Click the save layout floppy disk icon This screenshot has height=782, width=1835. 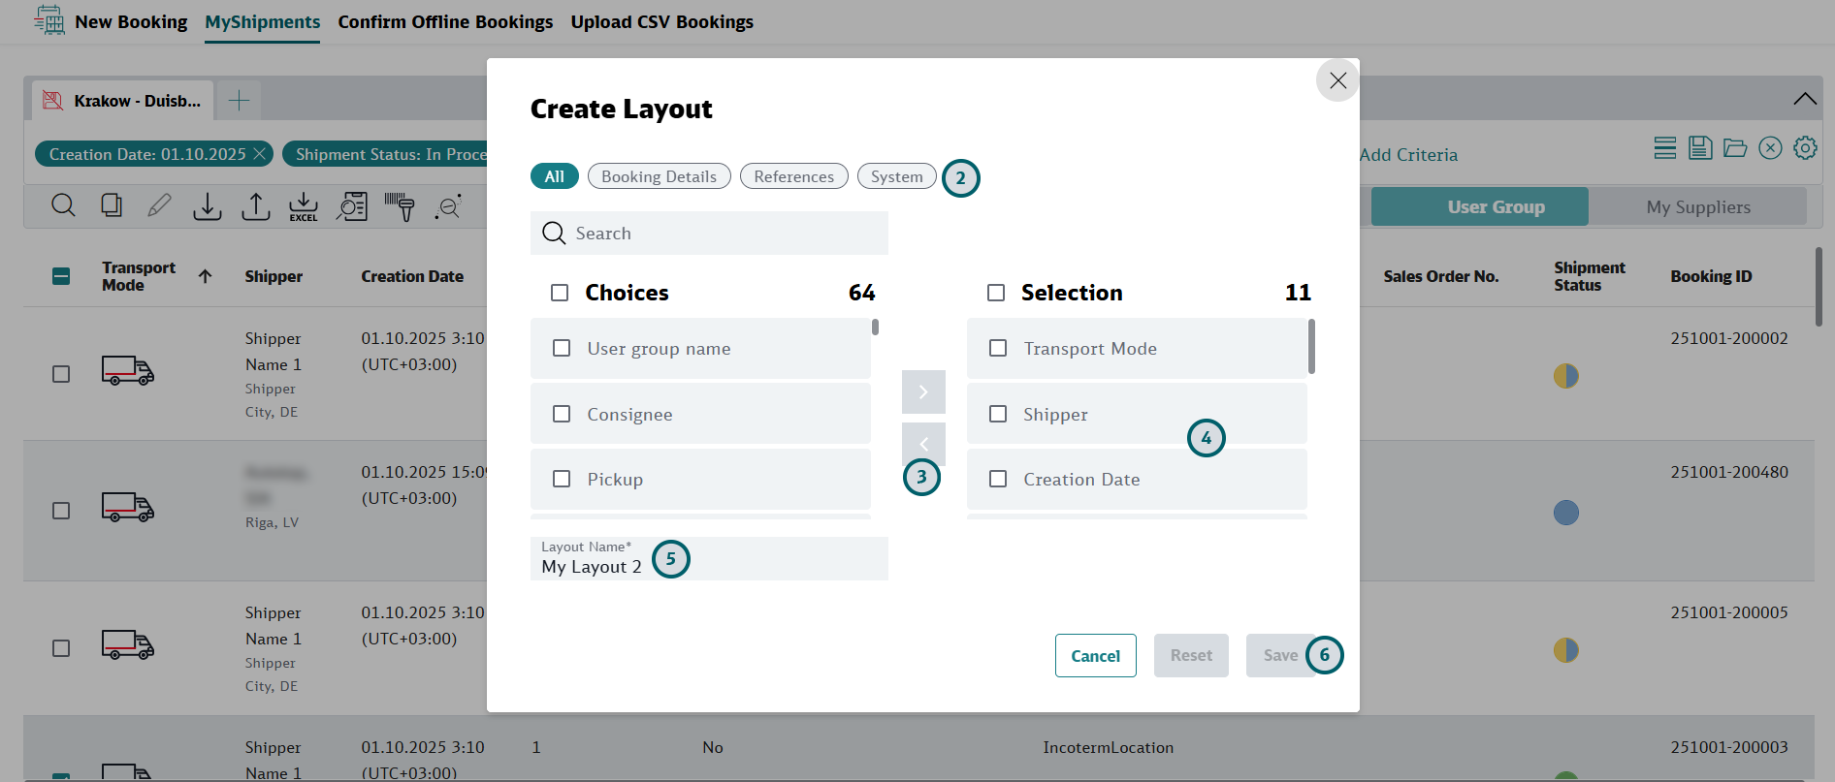1699,148
